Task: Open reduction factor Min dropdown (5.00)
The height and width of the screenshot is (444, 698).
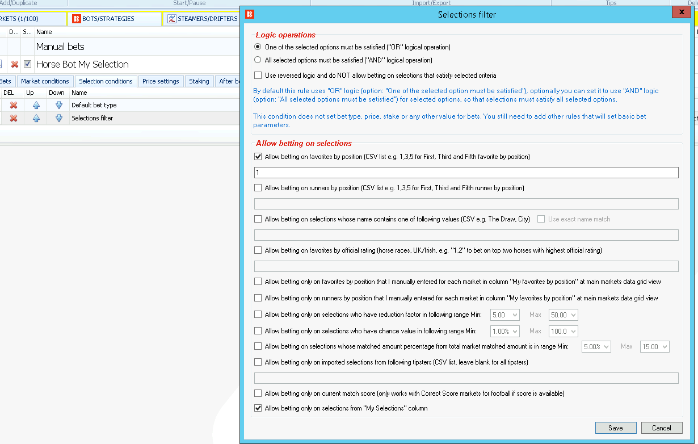Action: click(x=505, y=315)
